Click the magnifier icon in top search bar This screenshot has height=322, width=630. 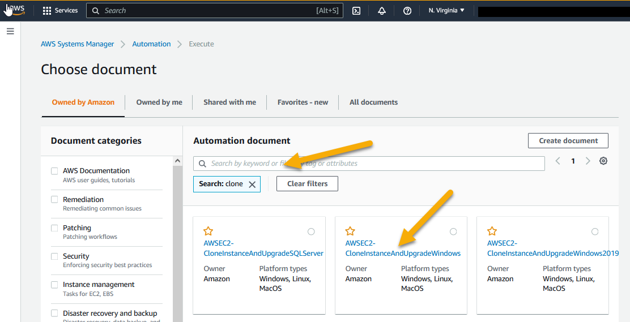tap(96, 11)
